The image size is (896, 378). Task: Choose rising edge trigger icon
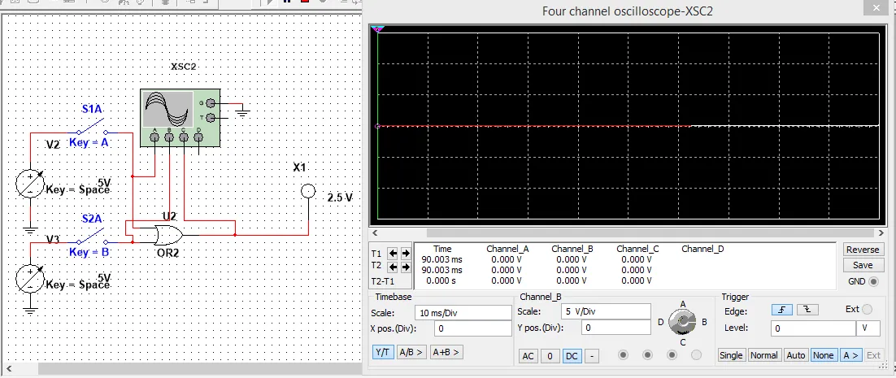(781, 310)
